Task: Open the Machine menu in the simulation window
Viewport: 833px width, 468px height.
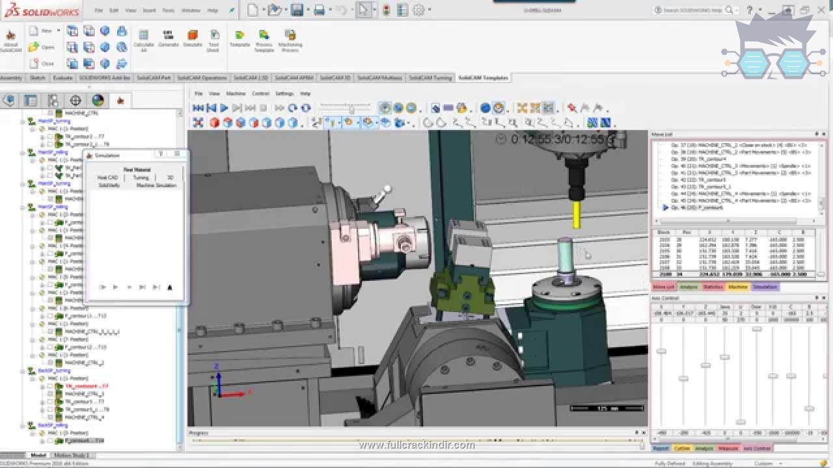Action: (236, 94)
